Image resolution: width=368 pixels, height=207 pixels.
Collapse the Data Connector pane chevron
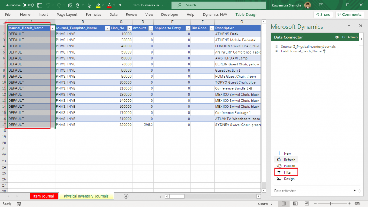(362, 39)
